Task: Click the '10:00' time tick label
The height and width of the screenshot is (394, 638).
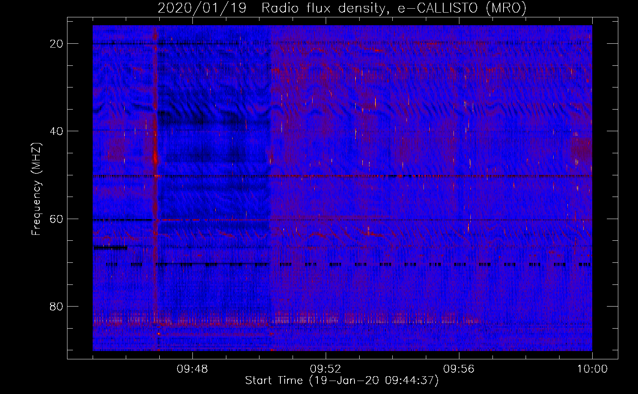Action: (592, 369)
